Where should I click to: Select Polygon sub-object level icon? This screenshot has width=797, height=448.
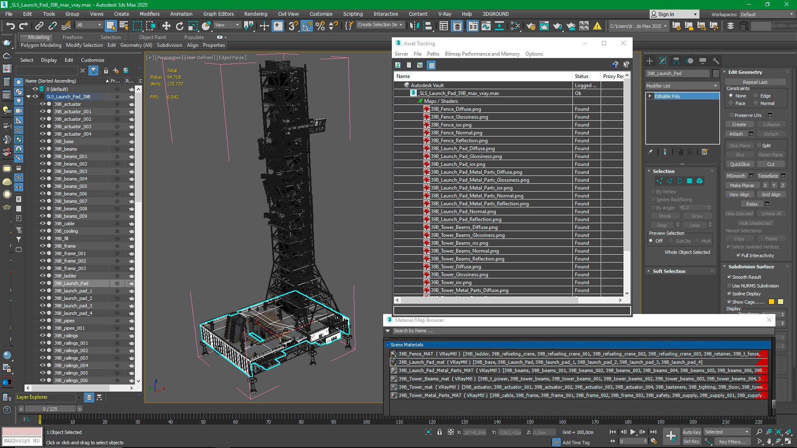[689, 181]
